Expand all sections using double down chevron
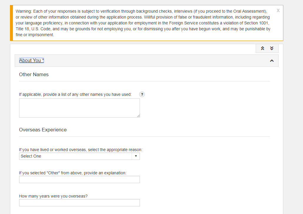 [272, 49]
